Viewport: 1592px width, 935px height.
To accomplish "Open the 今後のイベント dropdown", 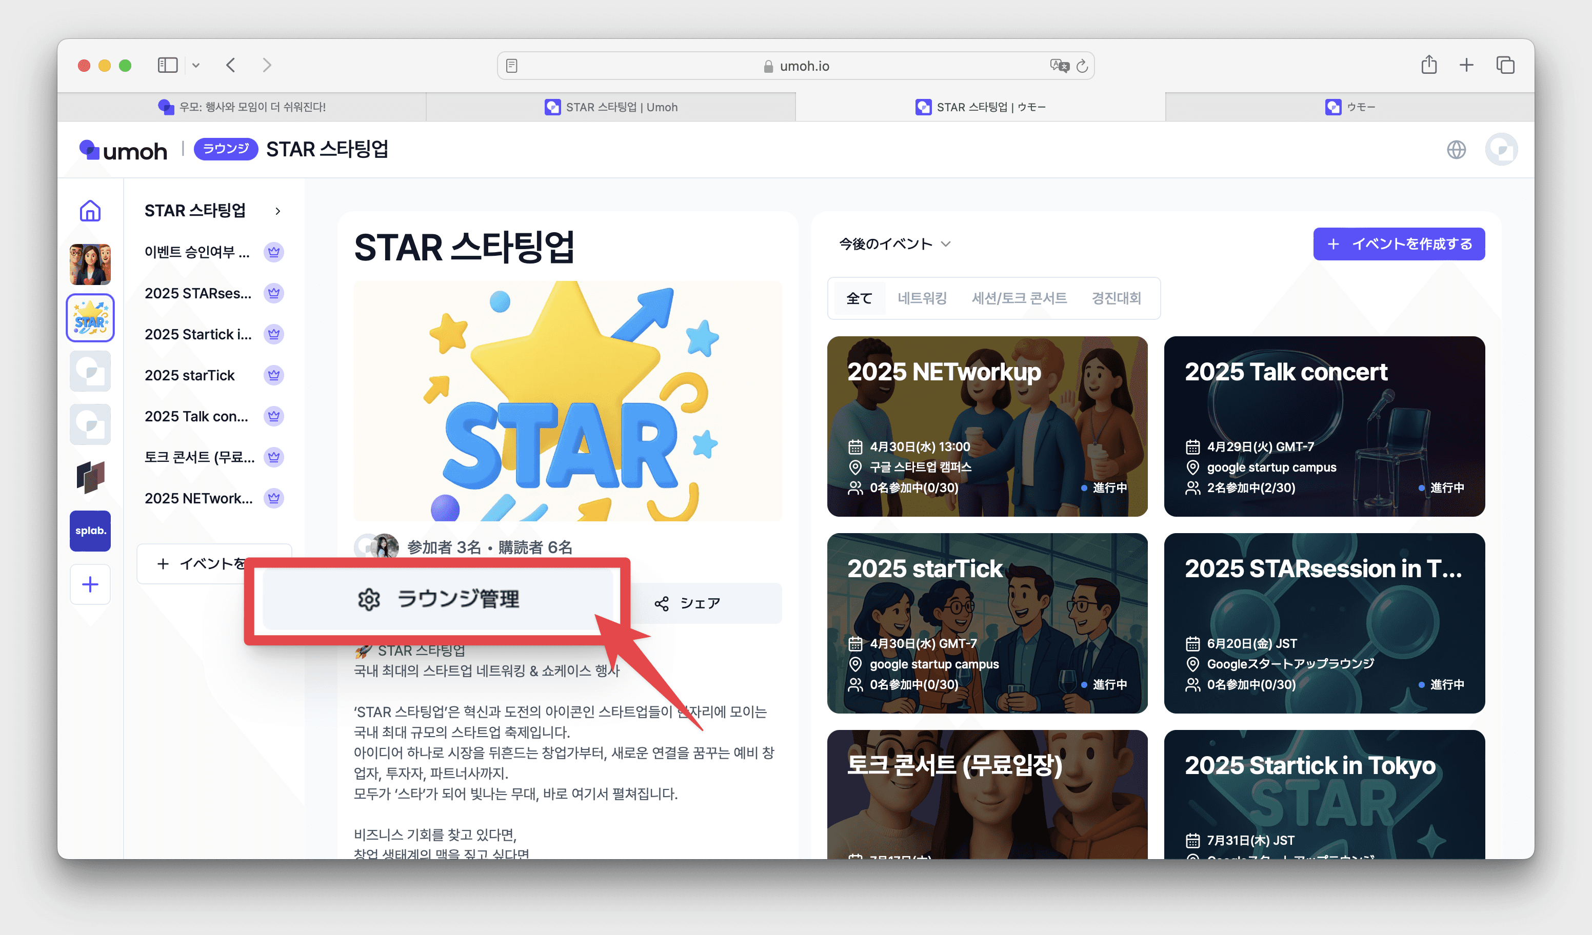I will click(x=894, y=243).
